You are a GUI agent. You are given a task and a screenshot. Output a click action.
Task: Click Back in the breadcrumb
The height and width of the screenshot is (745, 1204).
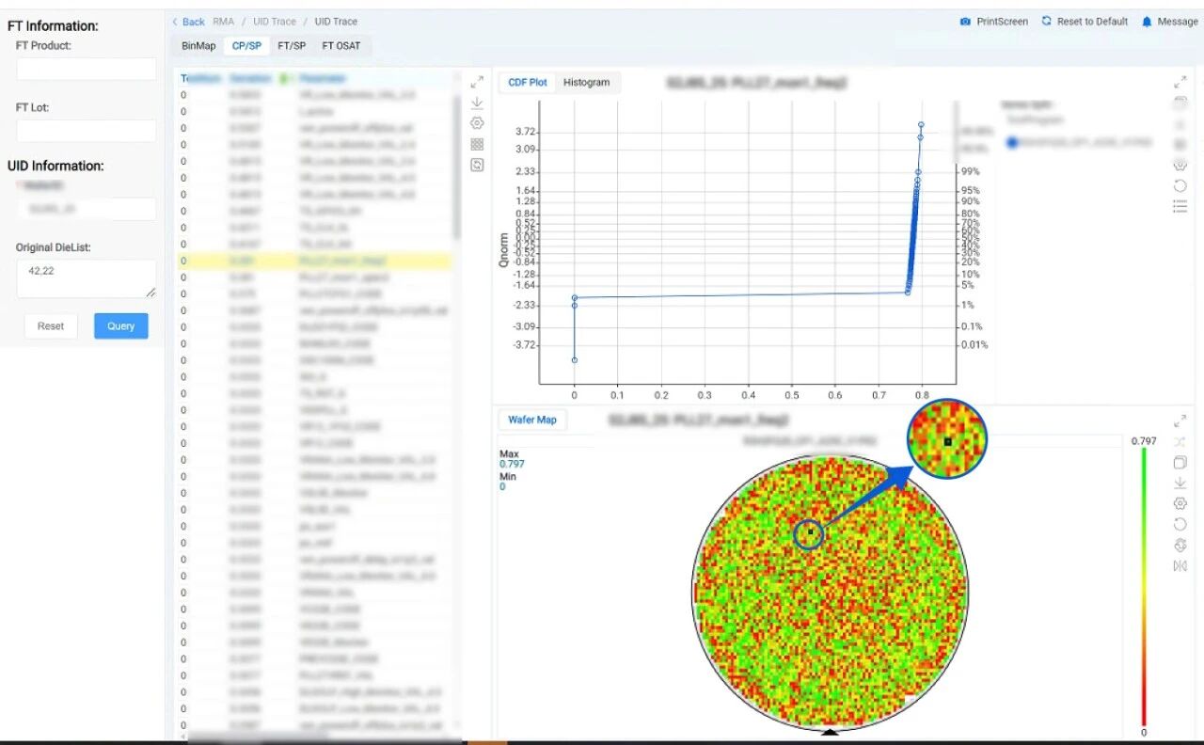(x=188, y=22)
